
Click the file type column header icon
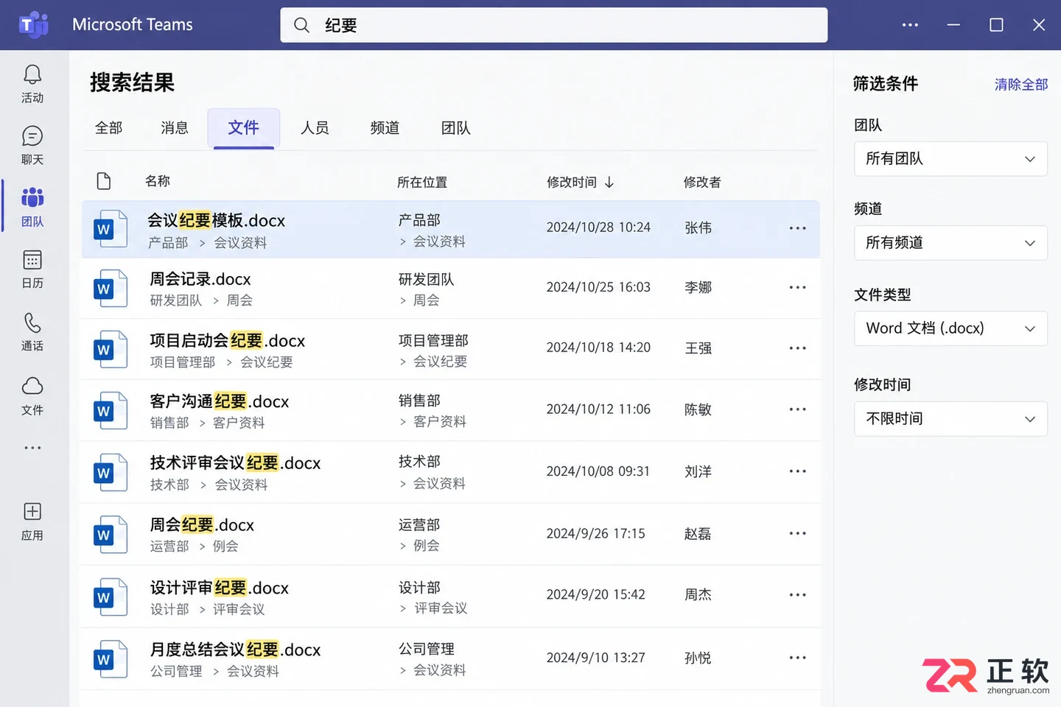point(104,181)
